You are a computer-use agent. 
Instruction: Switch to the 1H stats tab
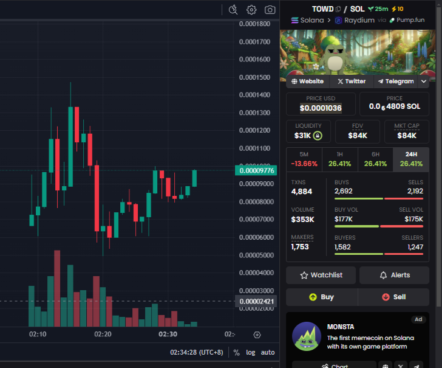[x=339, y=159]
